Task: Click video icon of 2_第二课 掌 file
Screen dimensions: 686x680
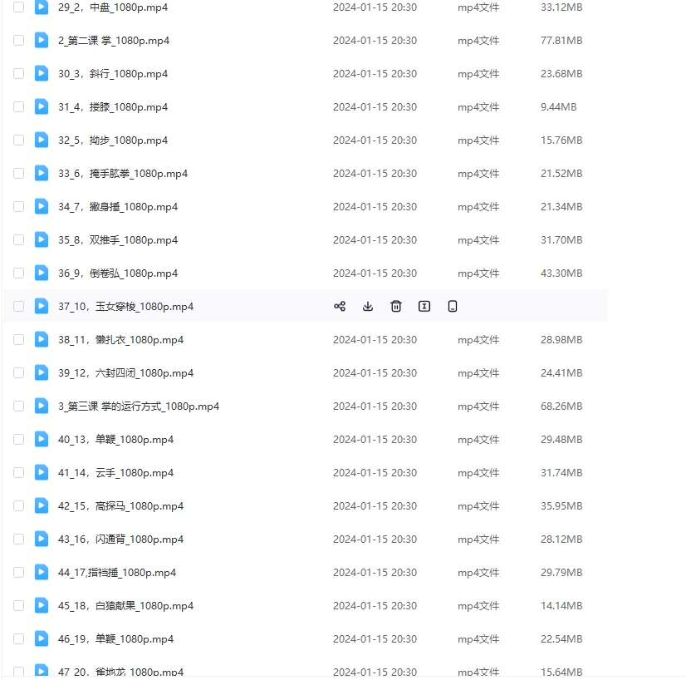Action: (x=42, y=40)
